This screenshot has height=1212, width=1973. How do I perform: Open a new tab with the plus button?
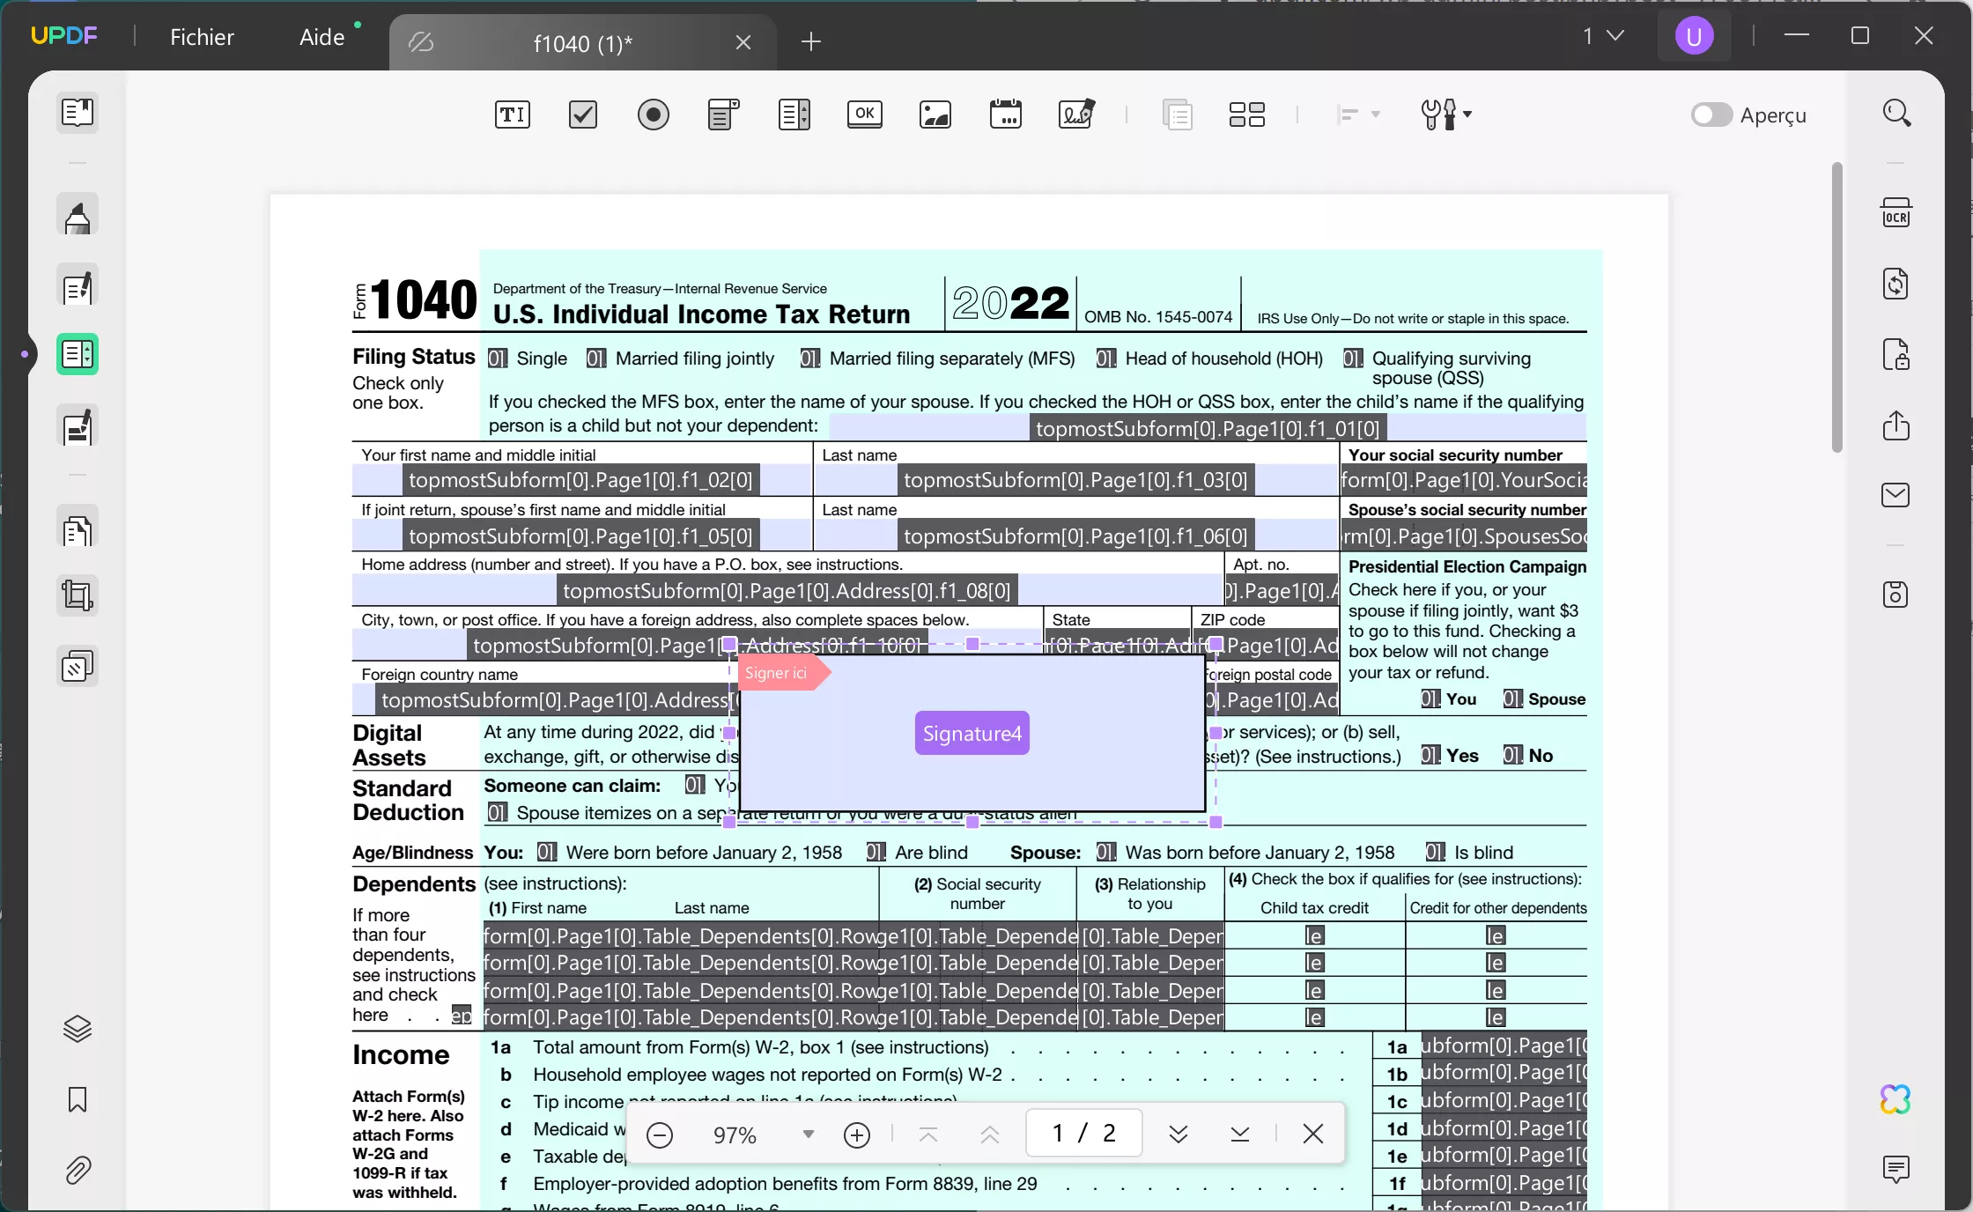click(811, 41)
